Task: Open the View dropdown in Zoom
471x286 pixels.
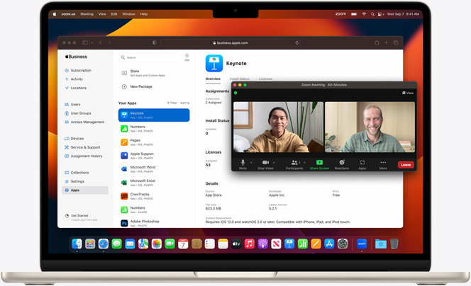Action: (x=408, y=93)
